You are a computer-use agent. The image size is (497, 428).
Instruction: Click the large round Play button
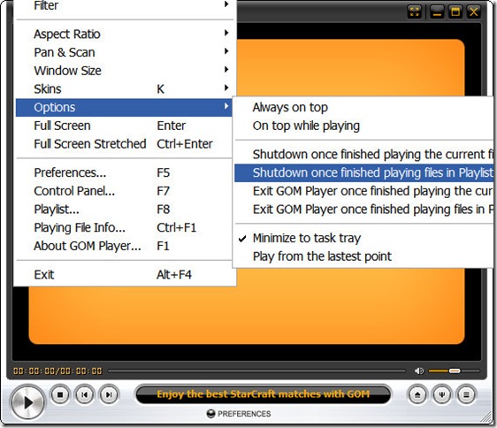(x=27, y=402)
